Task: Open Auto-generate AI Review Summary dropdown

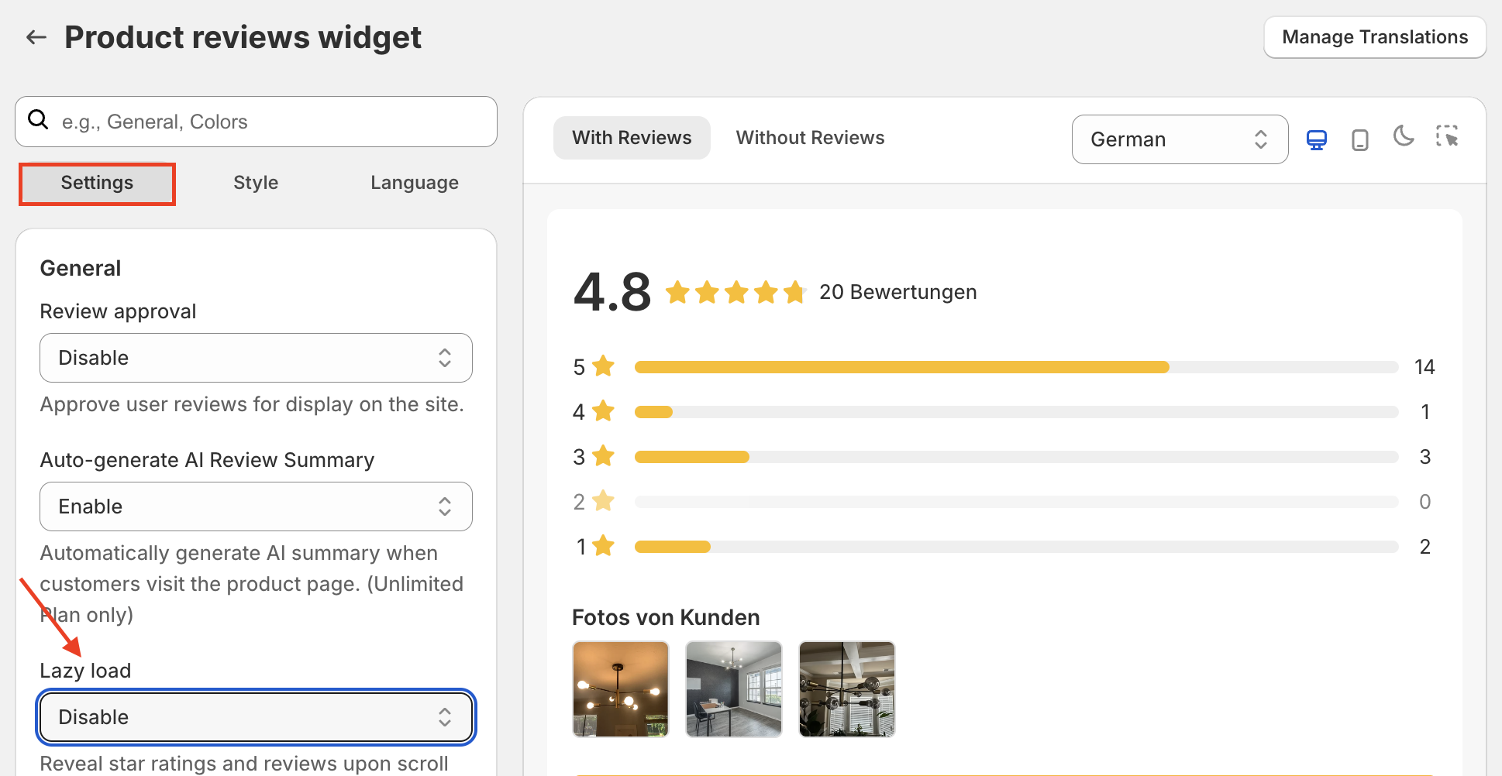Action: click(256, 506)
